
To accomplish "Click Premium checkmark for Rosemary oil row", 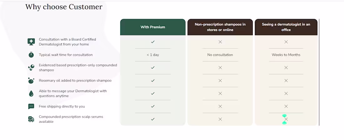I will [x=153, y=81].
